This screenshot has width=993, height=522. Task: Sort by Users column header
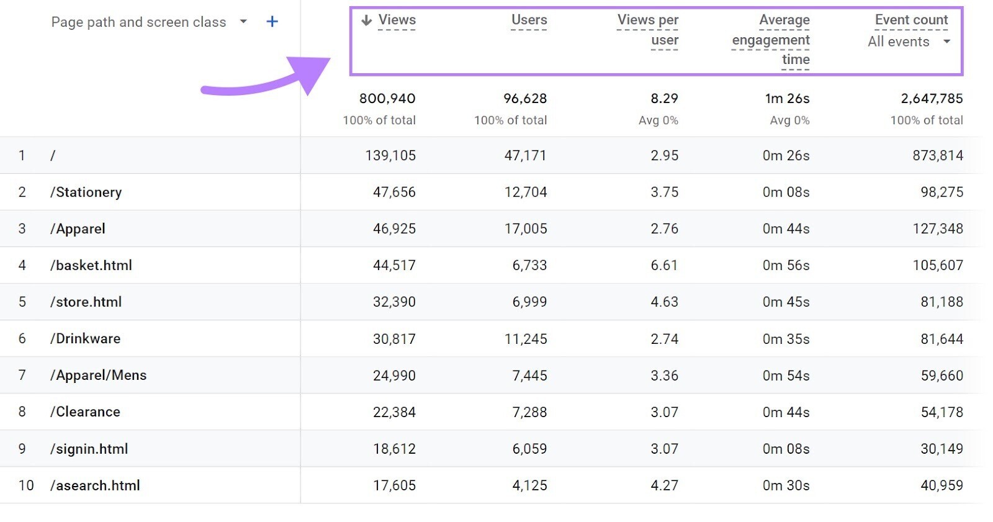(x=529, y=20)
